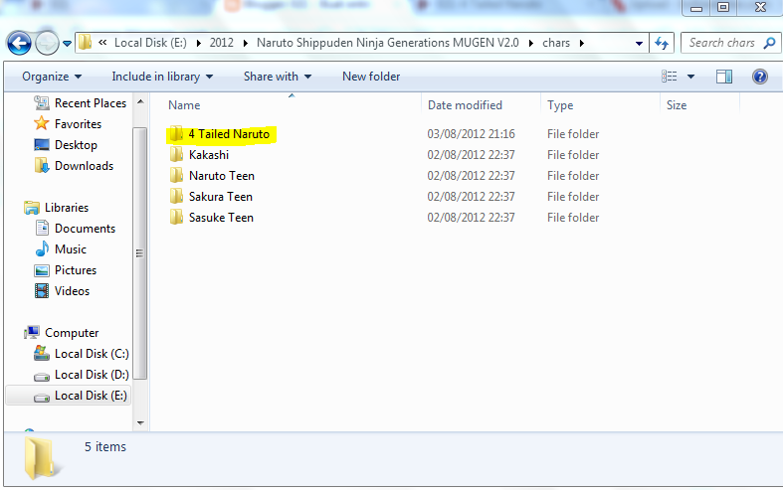
Task: Open Local Disk (C:) drive
Action: click(82, 354)
